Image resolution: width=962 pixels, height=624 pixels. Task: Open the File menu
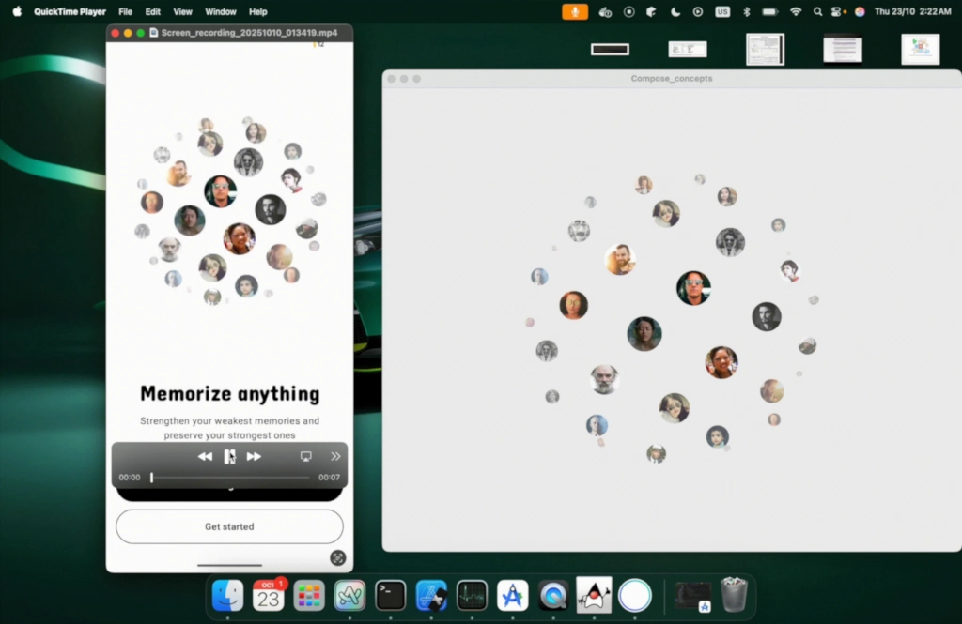125,11
